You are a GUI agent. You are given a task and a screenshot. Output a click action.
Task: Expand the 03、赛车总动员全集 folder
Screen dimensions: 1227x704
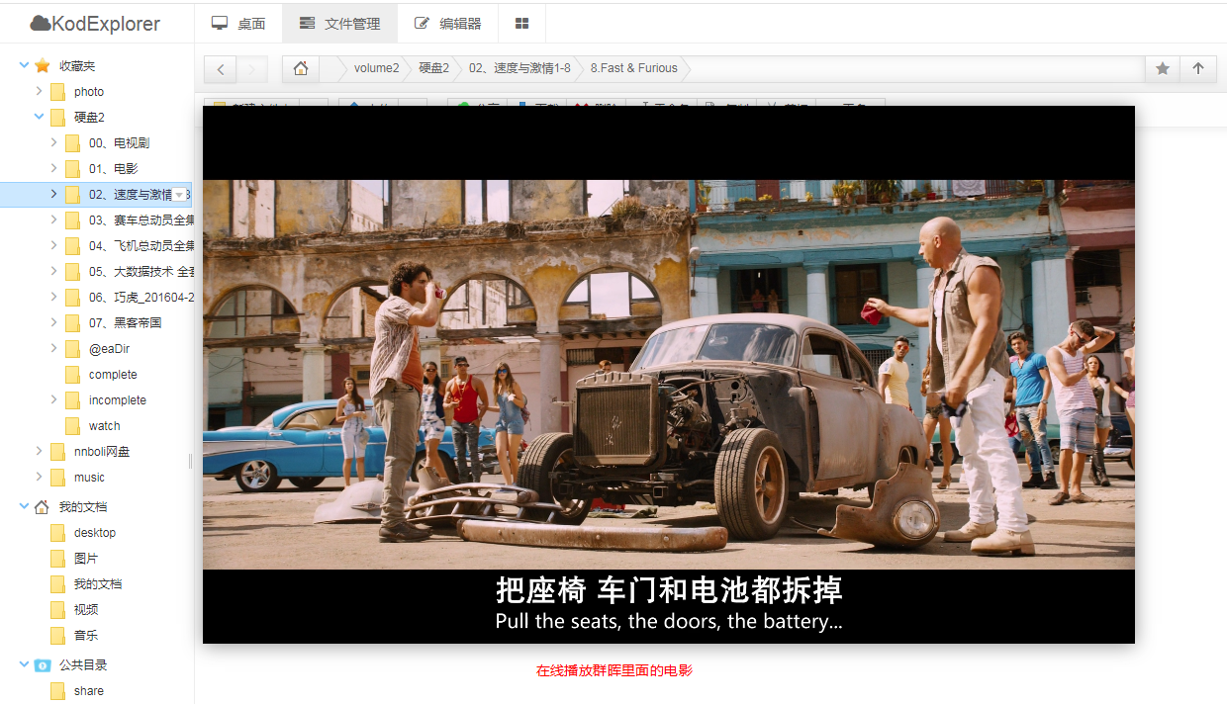click(x=53, y=220)
